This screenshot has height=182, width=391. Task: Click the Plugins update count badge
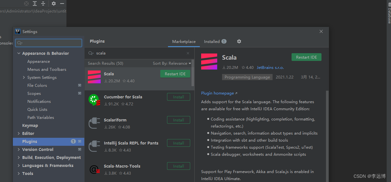click(73, 141)
